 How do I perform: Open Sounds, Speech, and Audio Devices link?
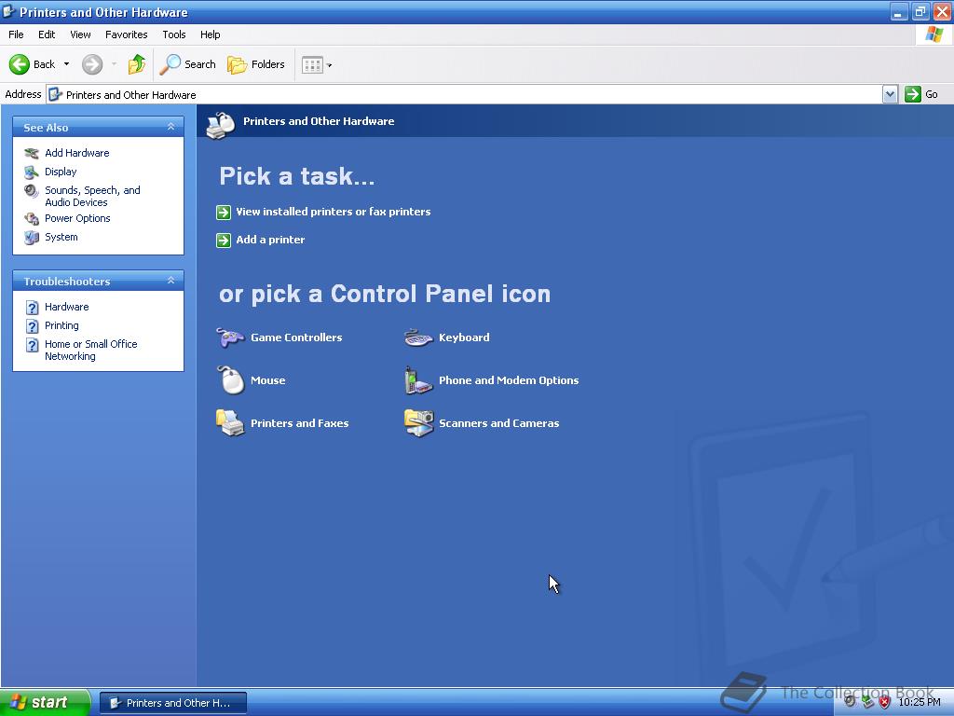pos(92,196)
